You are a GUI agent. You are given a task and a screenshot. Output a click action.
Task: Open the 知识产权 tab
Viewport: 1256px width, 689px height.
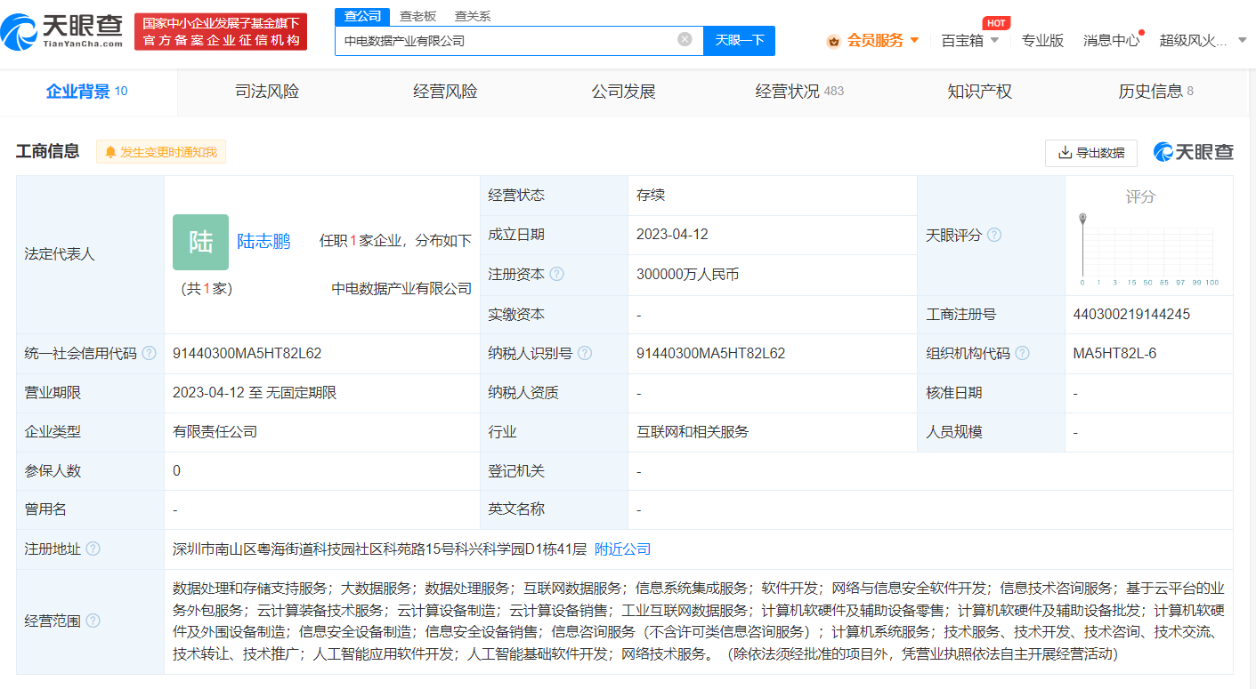tap(979, 92)
